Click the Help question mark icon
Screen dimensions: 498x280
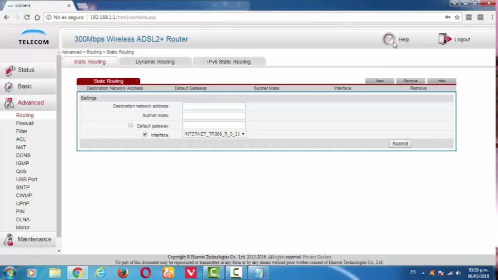389,39
